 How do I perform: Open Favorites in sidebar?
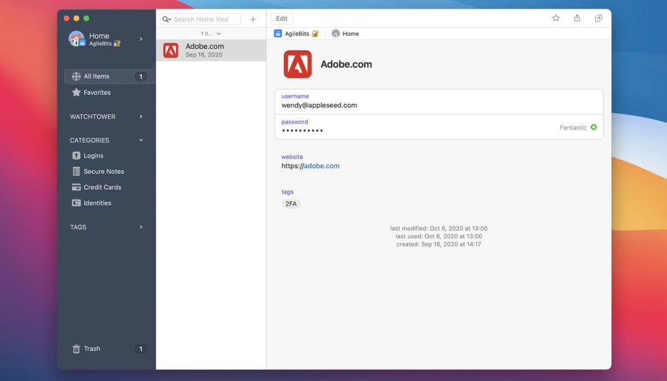coord(97,93)
